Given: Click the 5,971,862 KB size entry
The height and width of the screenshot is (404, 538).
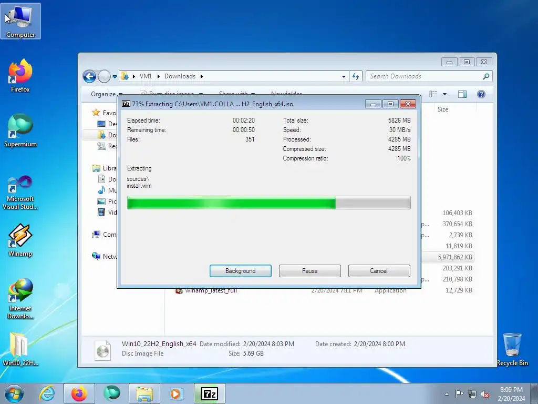Looking at the screenshot, I should point(455,257).
